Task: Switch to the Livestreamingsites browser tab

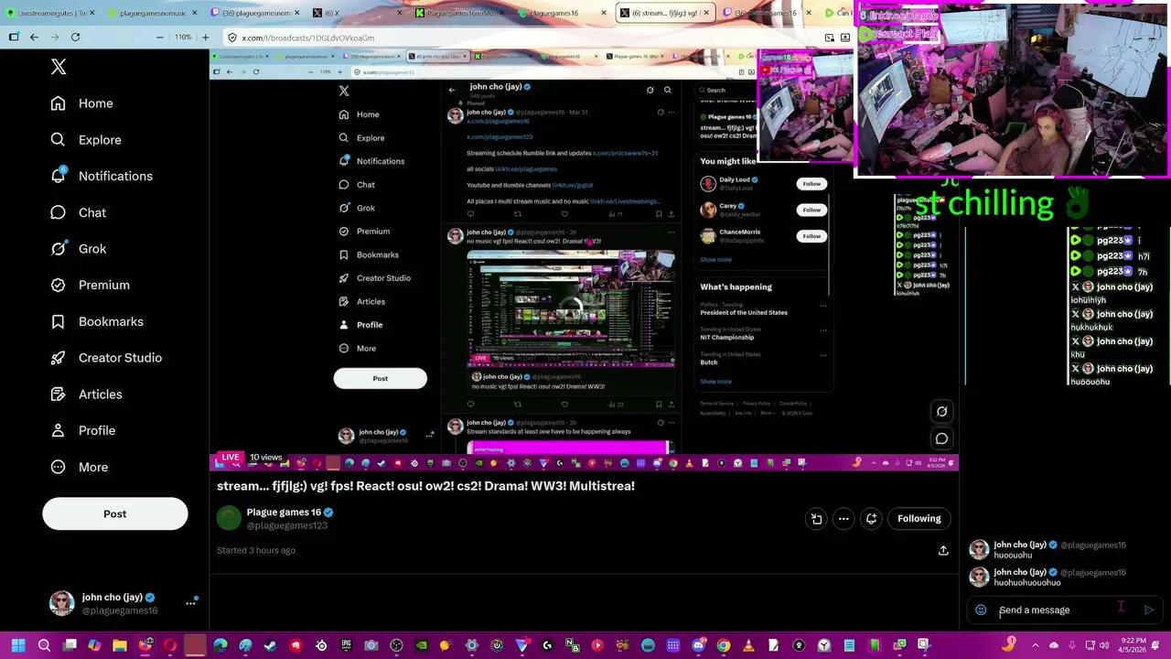Action: tap(52, 13)
